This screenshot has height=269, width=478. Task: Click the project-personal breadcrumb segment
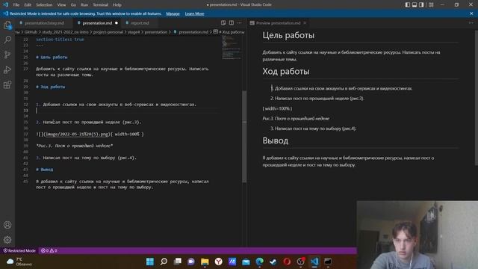tap(108, 32)
